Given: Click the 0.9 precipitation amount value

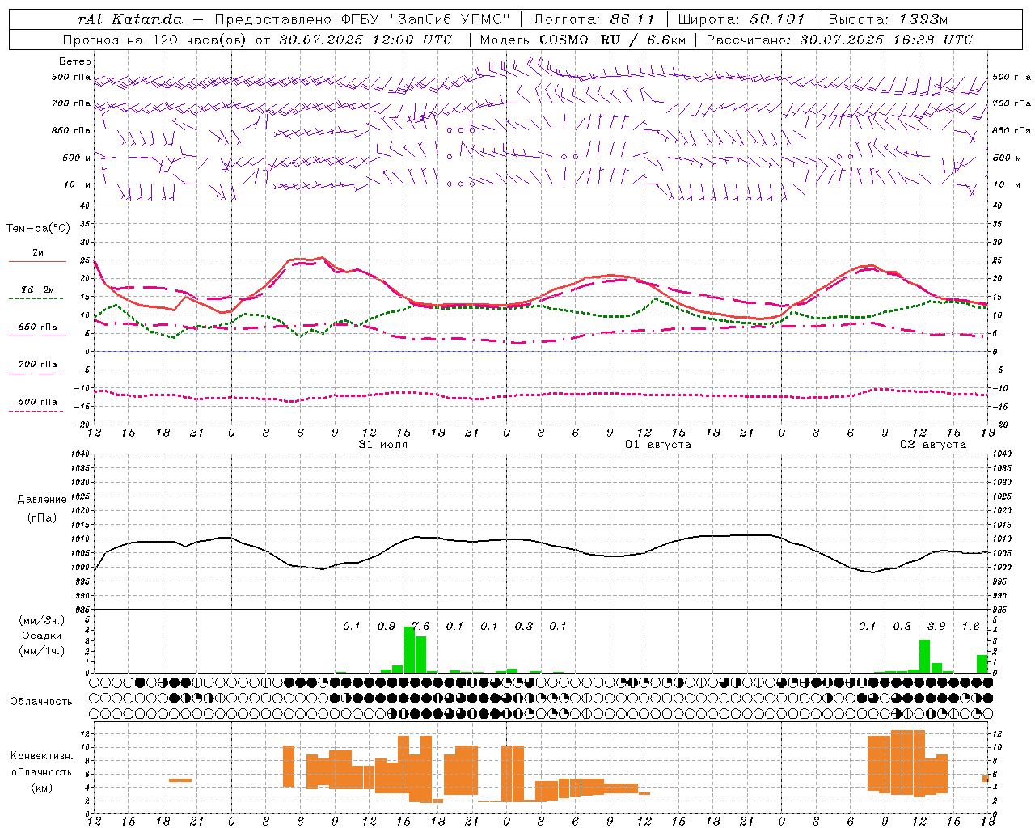Looking at the screenshot, I should point(387,627).
